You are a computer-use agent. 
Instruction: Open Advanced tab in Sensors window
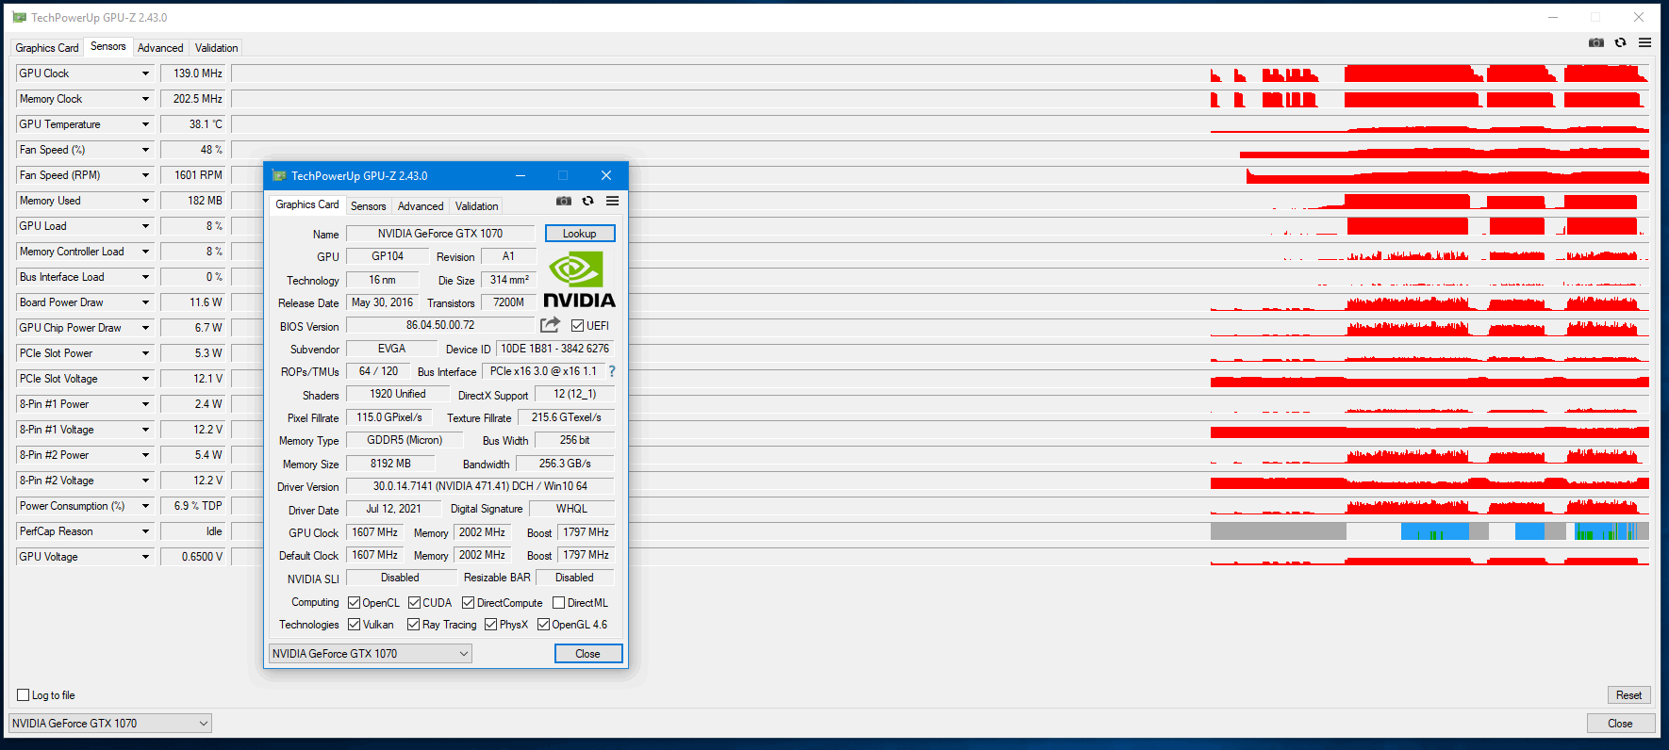pyautogui.click(x=160, y=48)
